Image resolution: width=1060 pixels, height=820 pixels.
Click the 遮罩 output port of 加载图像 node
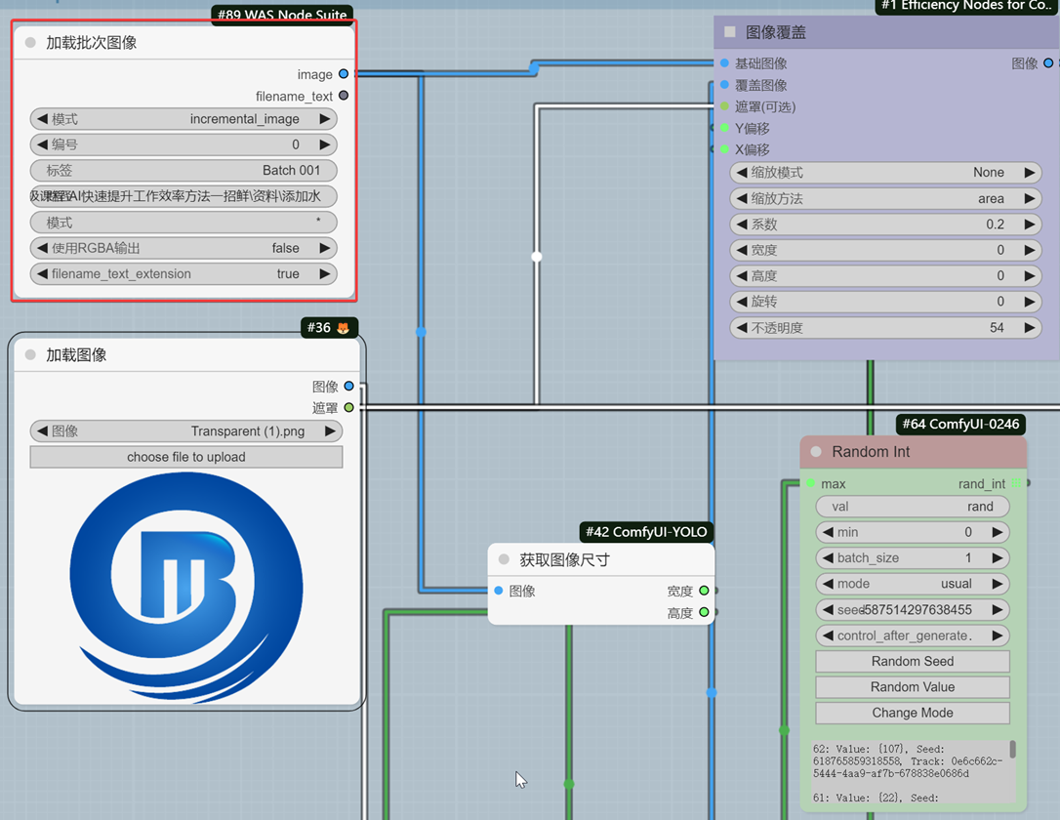348,408
